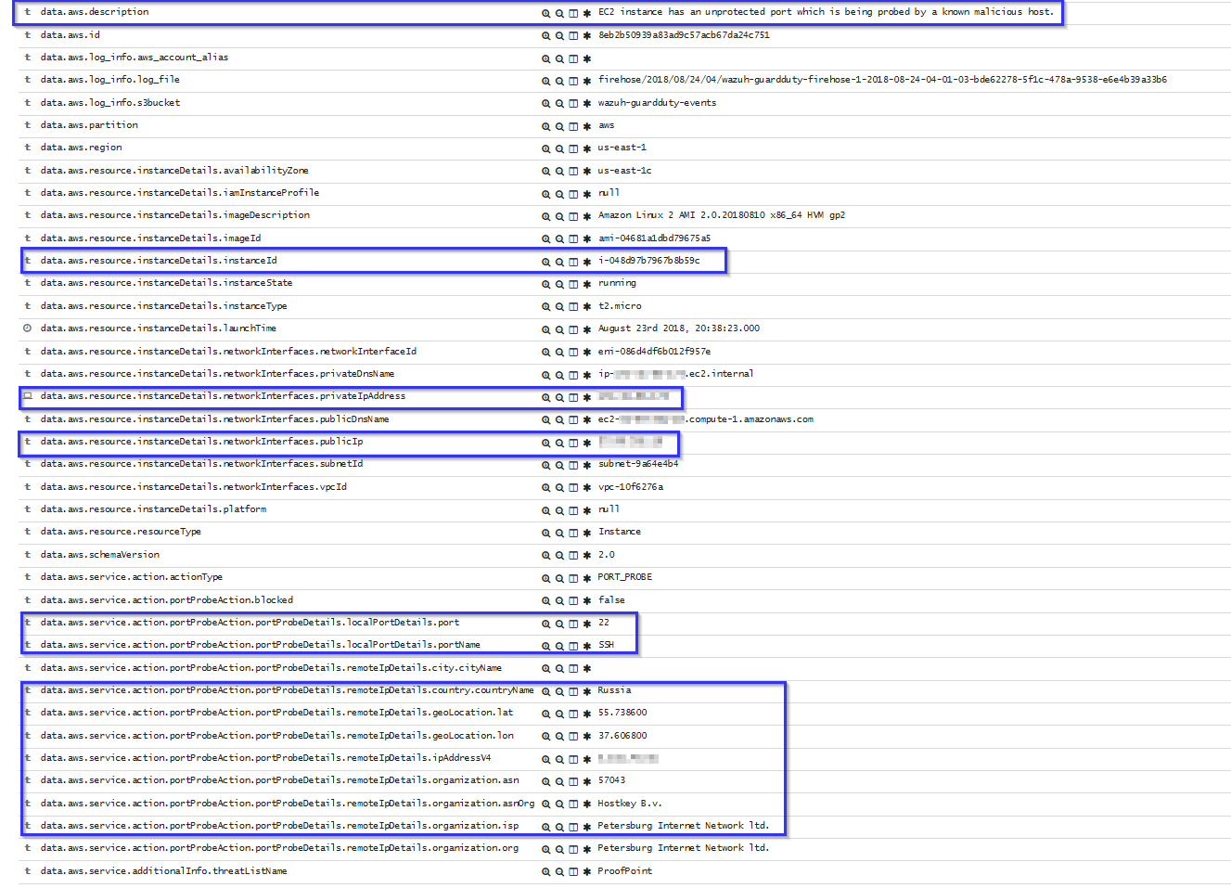
Task: Filter out value of networkInterfaceId row
Action: click(559, 353)
